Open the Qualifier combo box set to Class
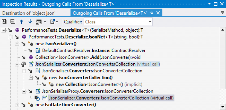The width and height of the screenshot is (226, 110). click(x=118, y=22)
